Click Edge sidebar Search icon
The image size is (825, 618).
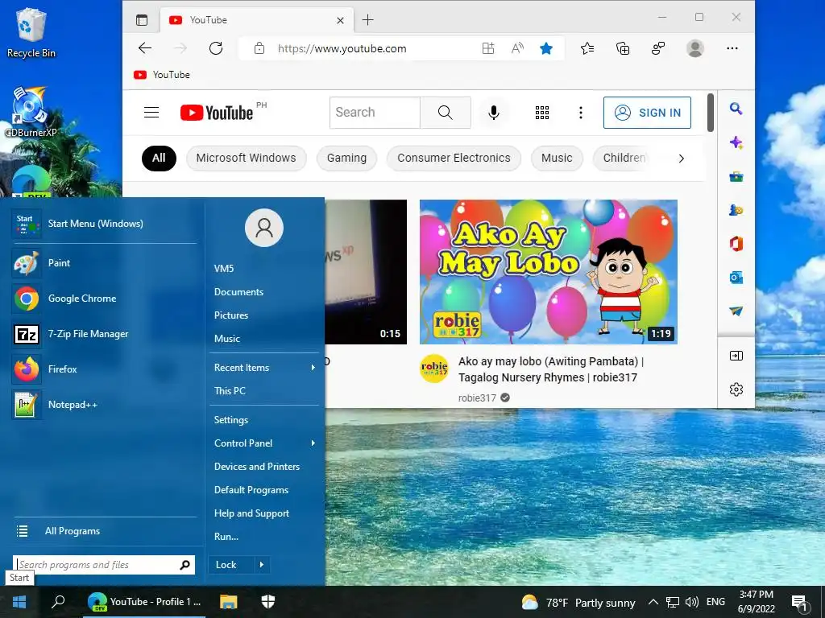click(x=736, y=109)
